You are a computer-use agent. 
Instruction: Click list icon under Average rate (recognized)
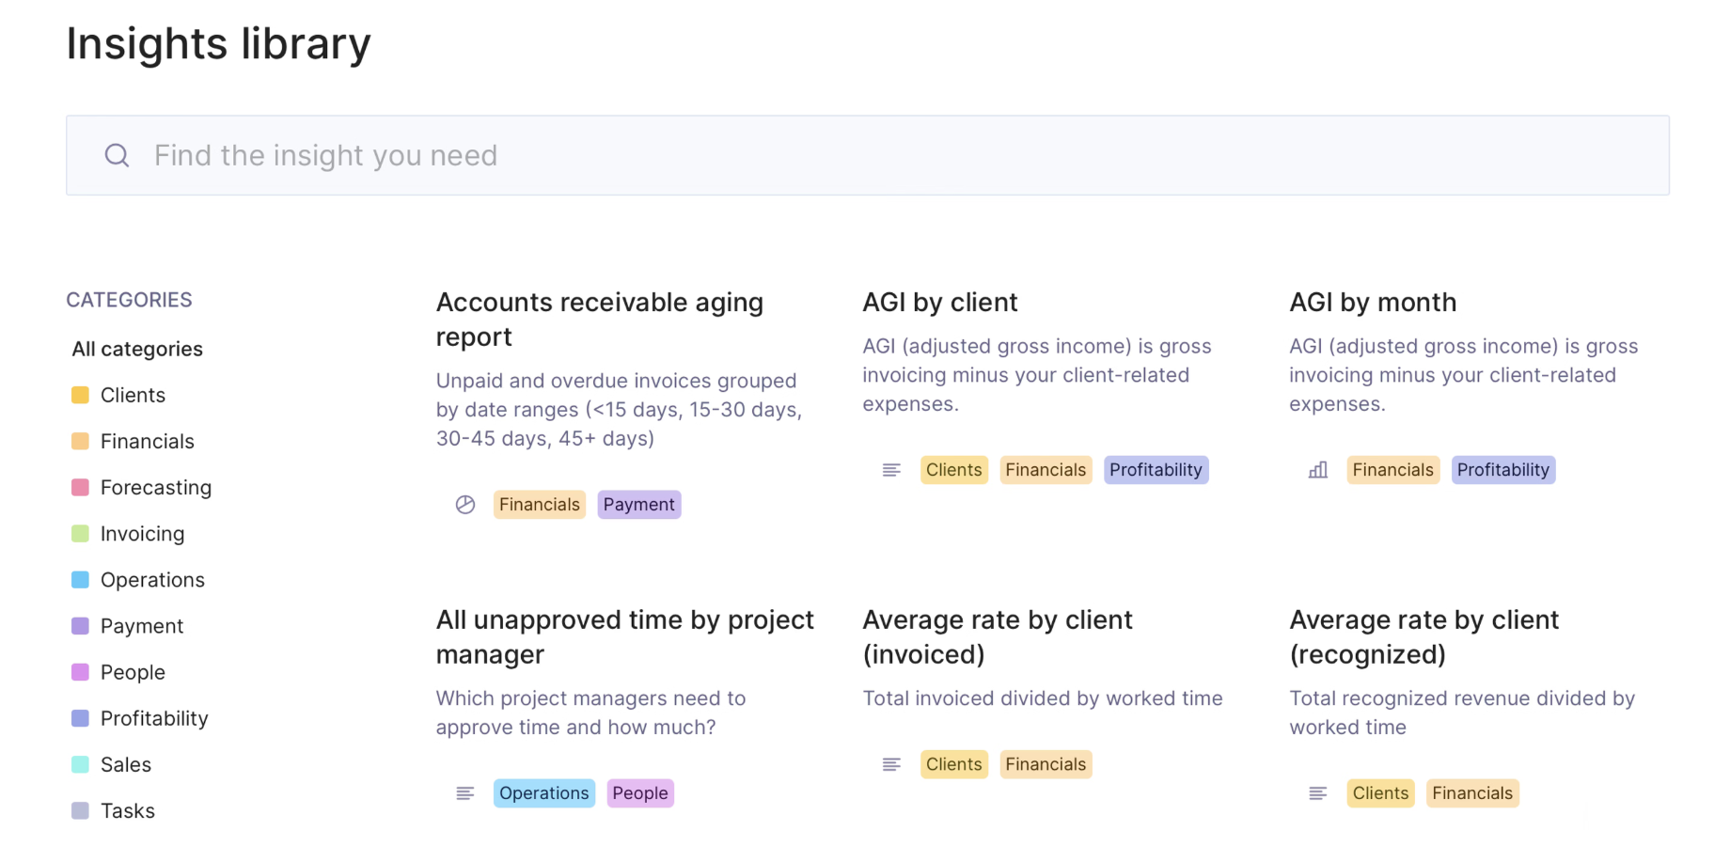[x=1318, y=793]
